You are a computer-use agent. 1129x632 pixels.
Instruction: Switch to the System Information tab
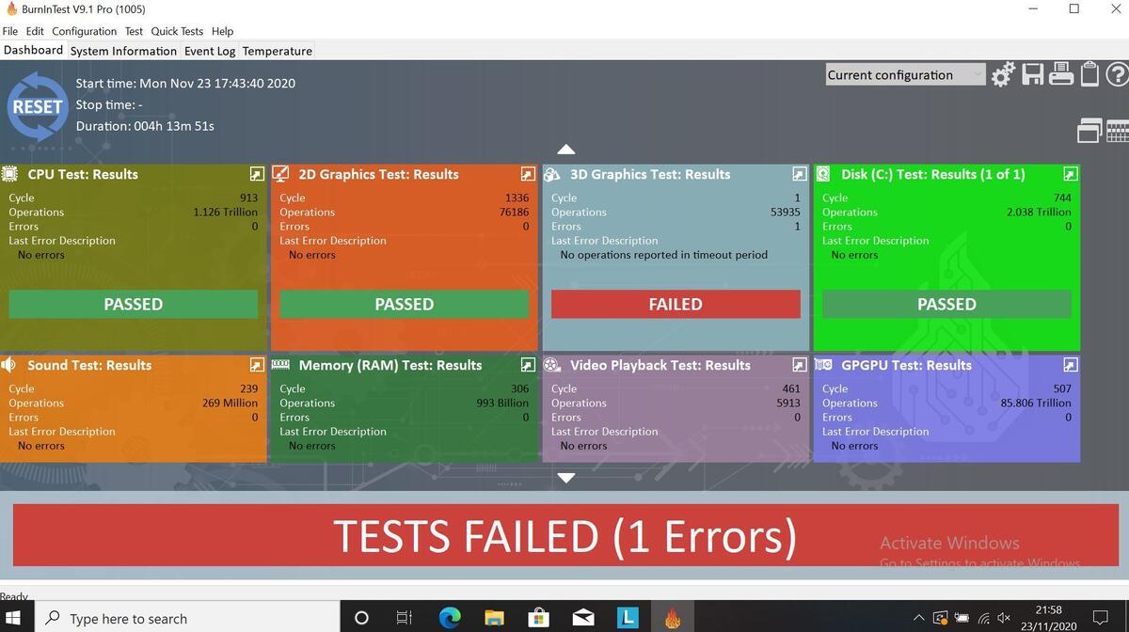tap(123, 51)
